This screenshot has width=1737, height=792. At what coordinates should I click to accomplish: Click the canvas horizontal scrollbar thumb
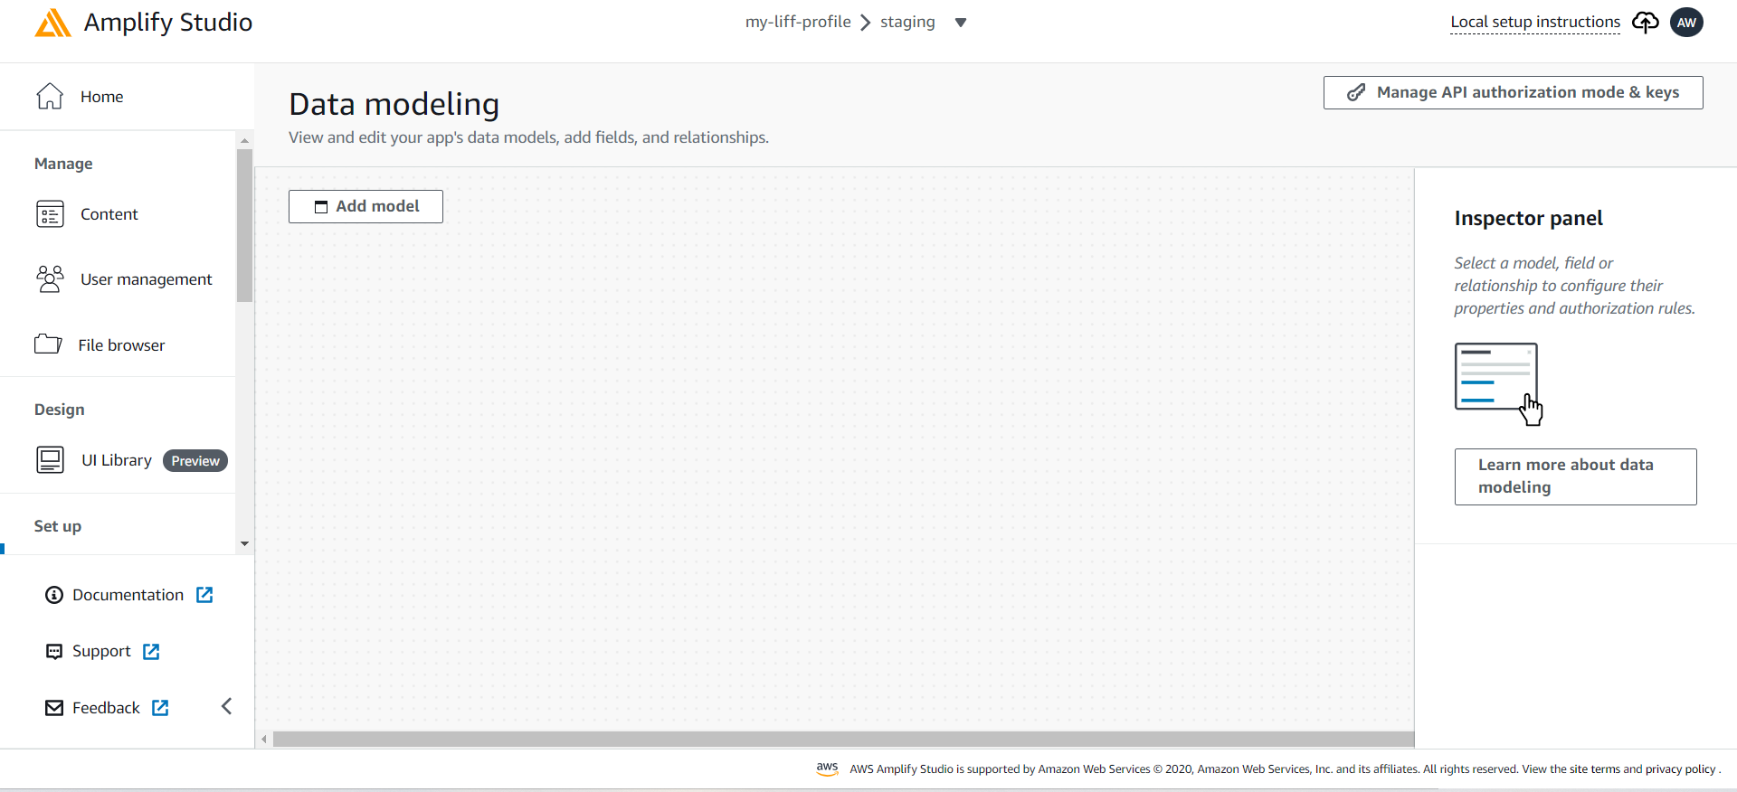point(843,740)
